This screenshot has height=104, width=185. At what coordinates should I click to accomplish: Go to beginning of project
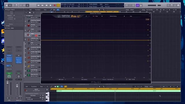[47, 5]
